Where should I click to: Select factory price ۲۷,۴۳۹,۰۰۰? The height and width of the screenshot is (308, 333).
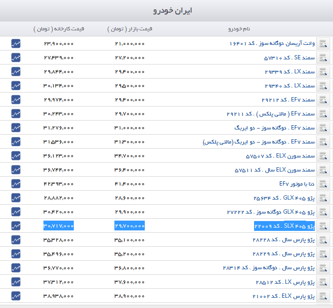coord(59,57)
